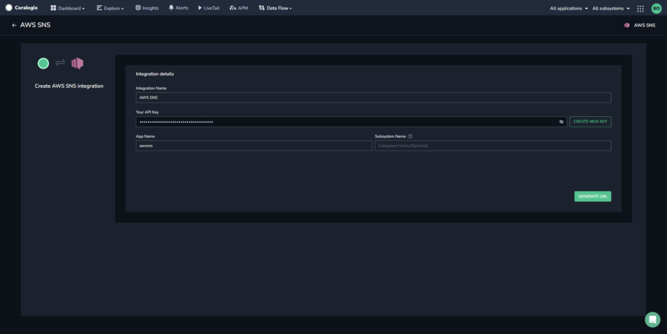Open the APM section
Viewport: 667px width, 334px height.
pos(238,8)
